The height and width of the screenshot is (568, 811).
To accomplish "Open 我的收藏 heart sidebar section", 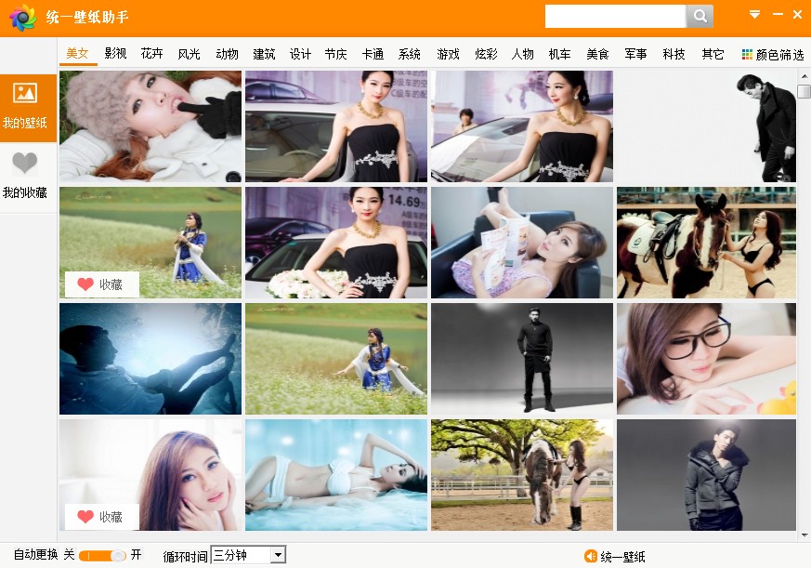I will [x=25, y=176].
